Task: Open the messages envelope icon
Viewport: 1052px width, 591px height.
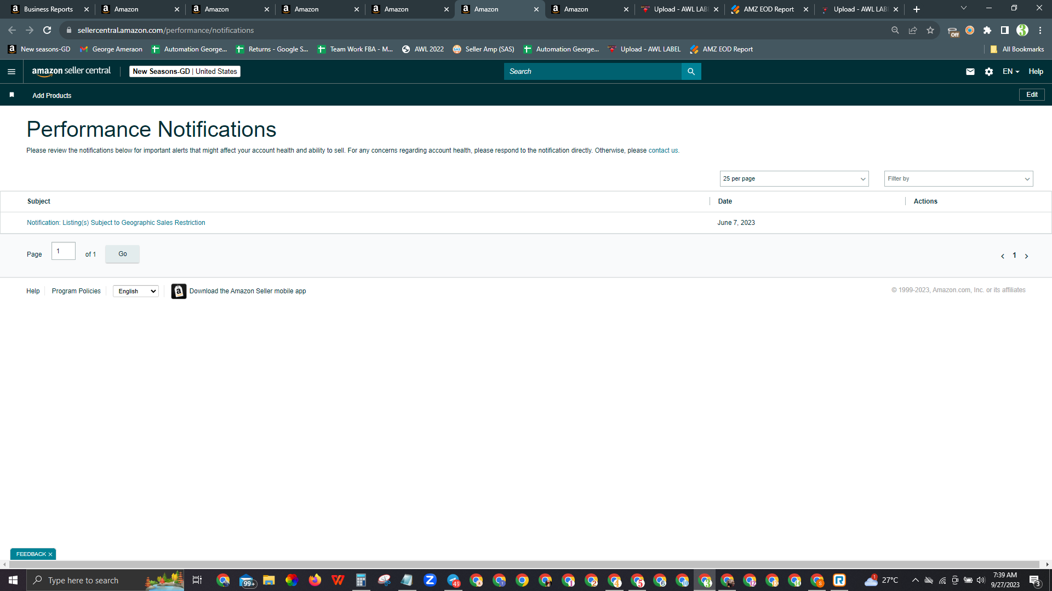Action: [970, 72]
